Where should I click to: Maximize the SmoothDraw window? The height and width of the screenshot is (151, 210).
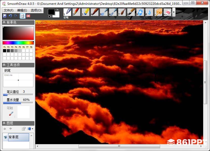[x=193, y=3]
